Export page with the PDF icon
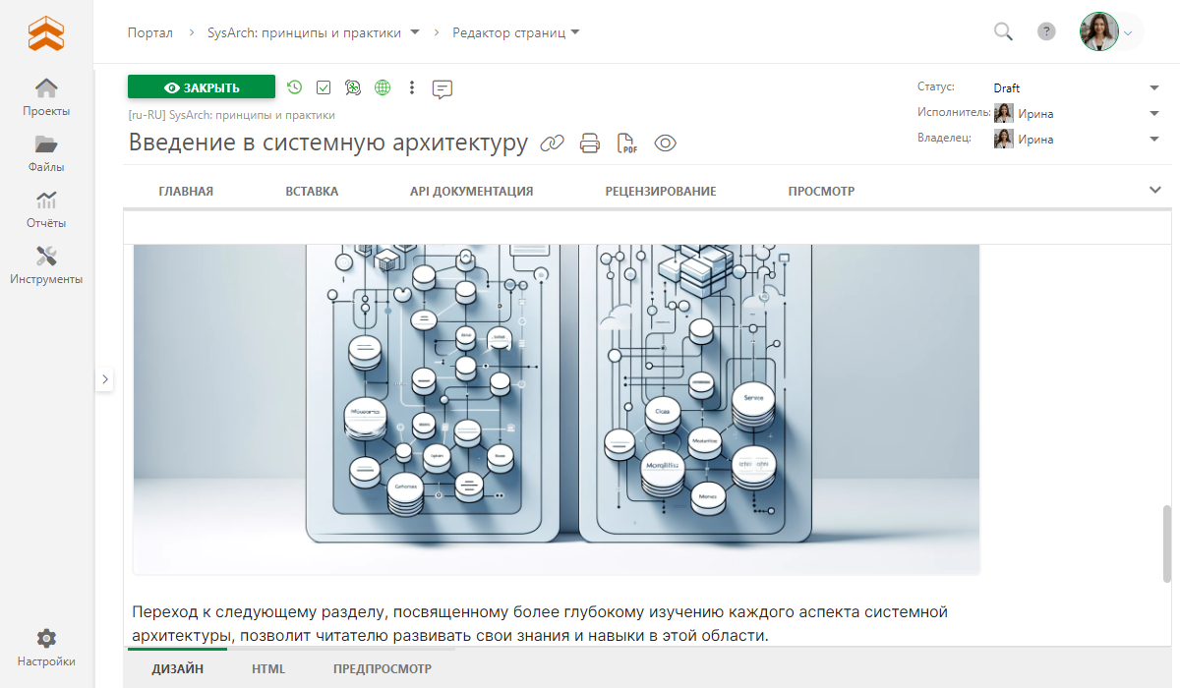The height and width of the screenshot is (688, 1180). [x=626, y=143]
